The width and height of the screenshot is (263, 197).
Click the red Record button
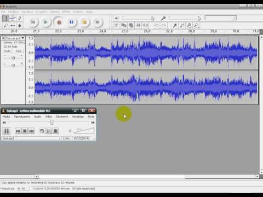pyautogui.click(x=59, y=22)
